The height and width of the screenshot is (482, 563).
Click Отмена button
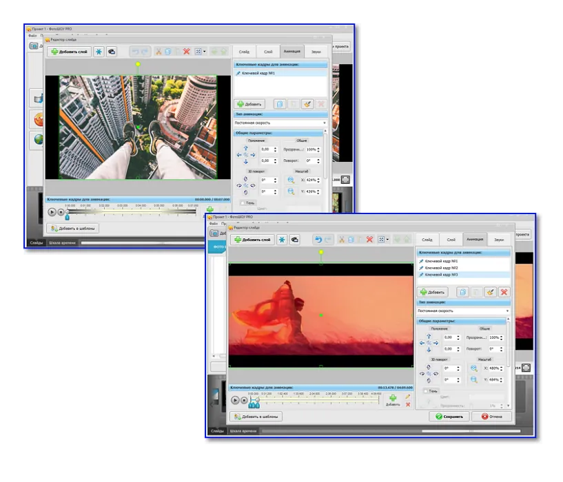tap(491, 417)
